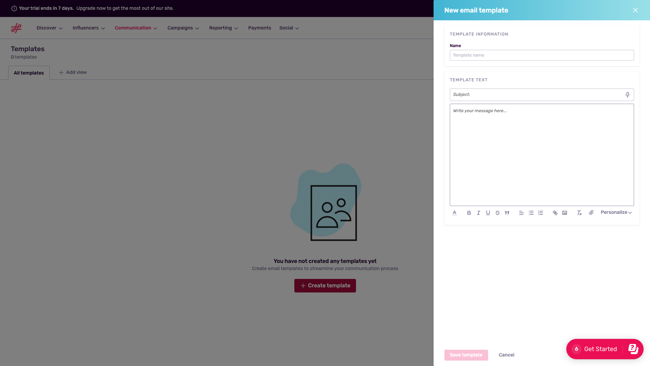The height and width of the screenshot is (366, 650).
Task: Toggle underline formatting
Action: pos(488,213)
